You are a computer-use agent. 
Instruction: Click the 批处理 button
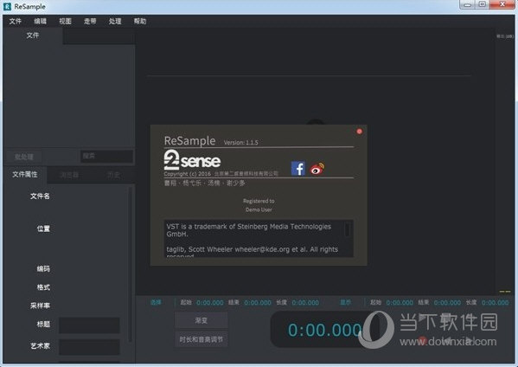[23, 157]
